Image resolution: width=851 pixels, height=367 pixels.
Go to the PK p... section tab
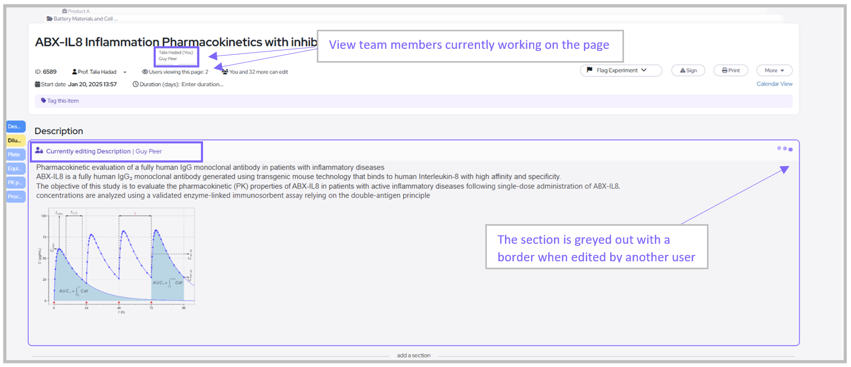pos(15,183)
